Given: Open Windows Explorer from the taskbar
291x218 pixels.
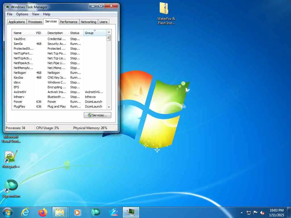Looking at the screenshot, I should coord(60,212).
